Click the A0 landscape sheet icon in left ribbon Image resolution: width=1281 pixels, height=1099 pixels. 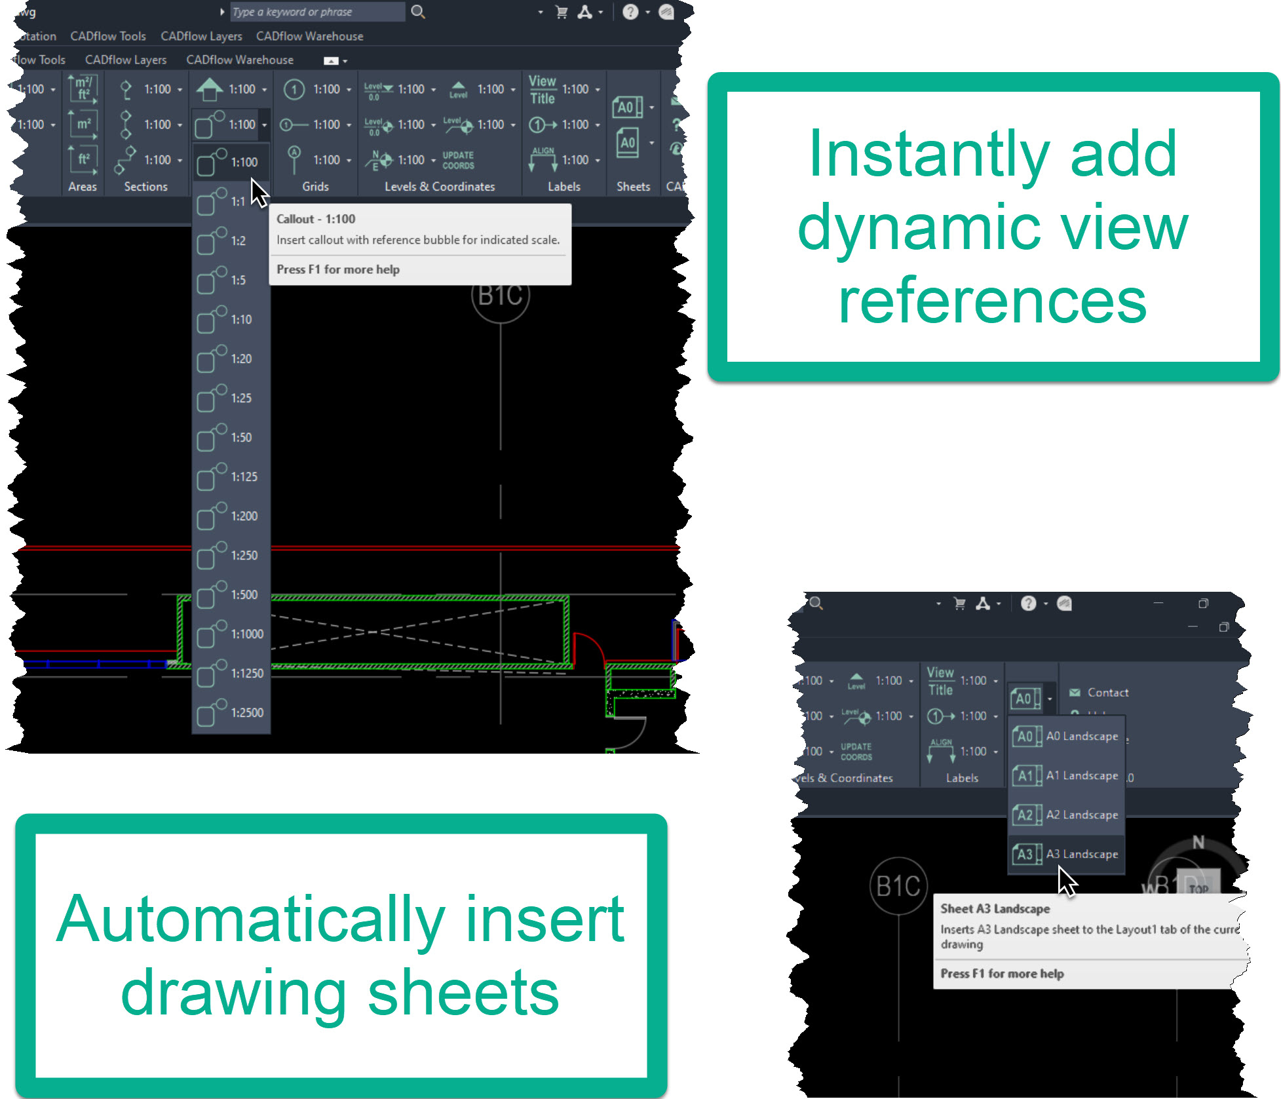pos(626,107)
